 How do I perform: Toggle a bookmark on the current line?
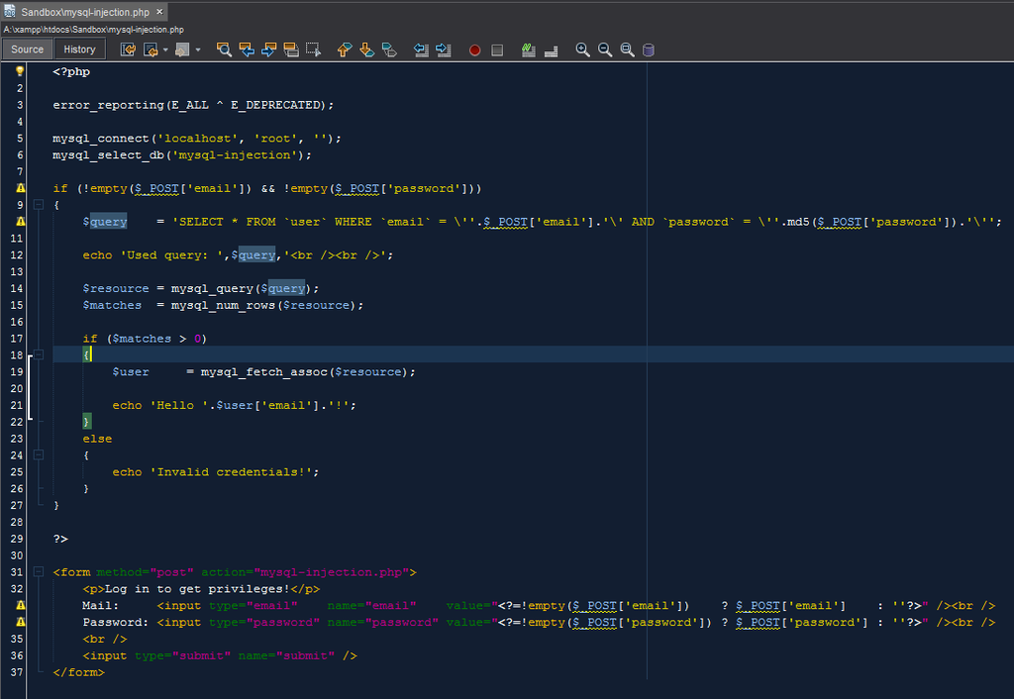tap(388, 49)
